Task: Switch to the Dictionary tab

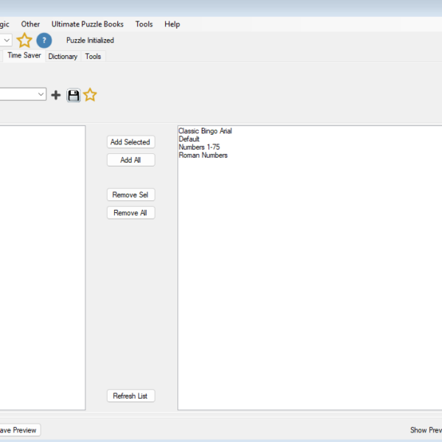Action: (63, 57)
